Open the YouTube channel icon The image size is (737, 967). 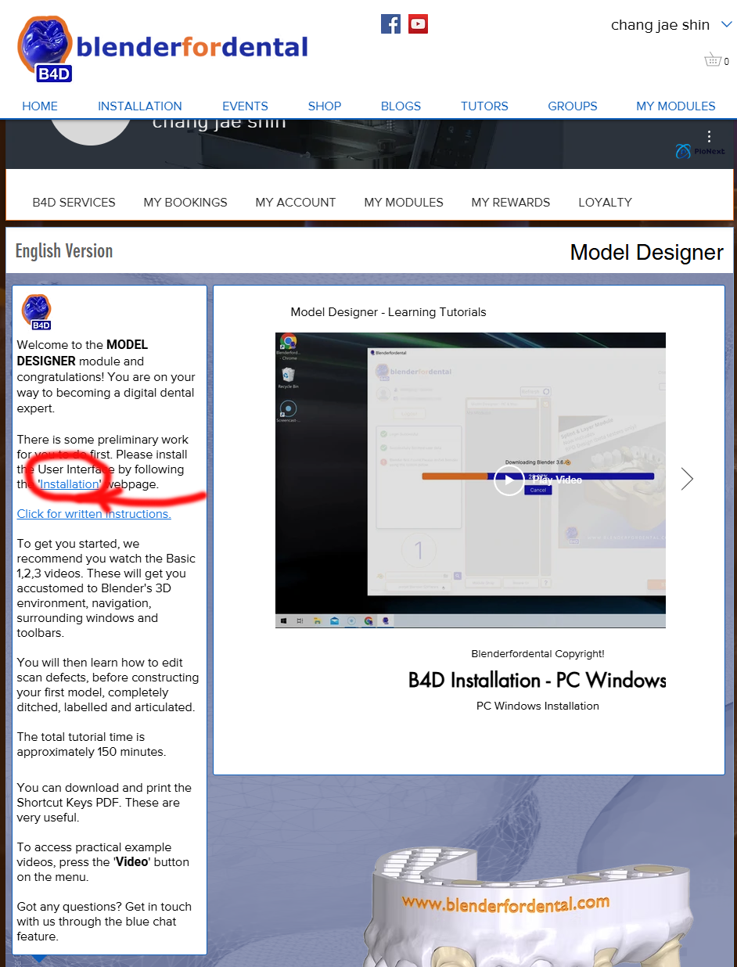[x=418, y=23]
